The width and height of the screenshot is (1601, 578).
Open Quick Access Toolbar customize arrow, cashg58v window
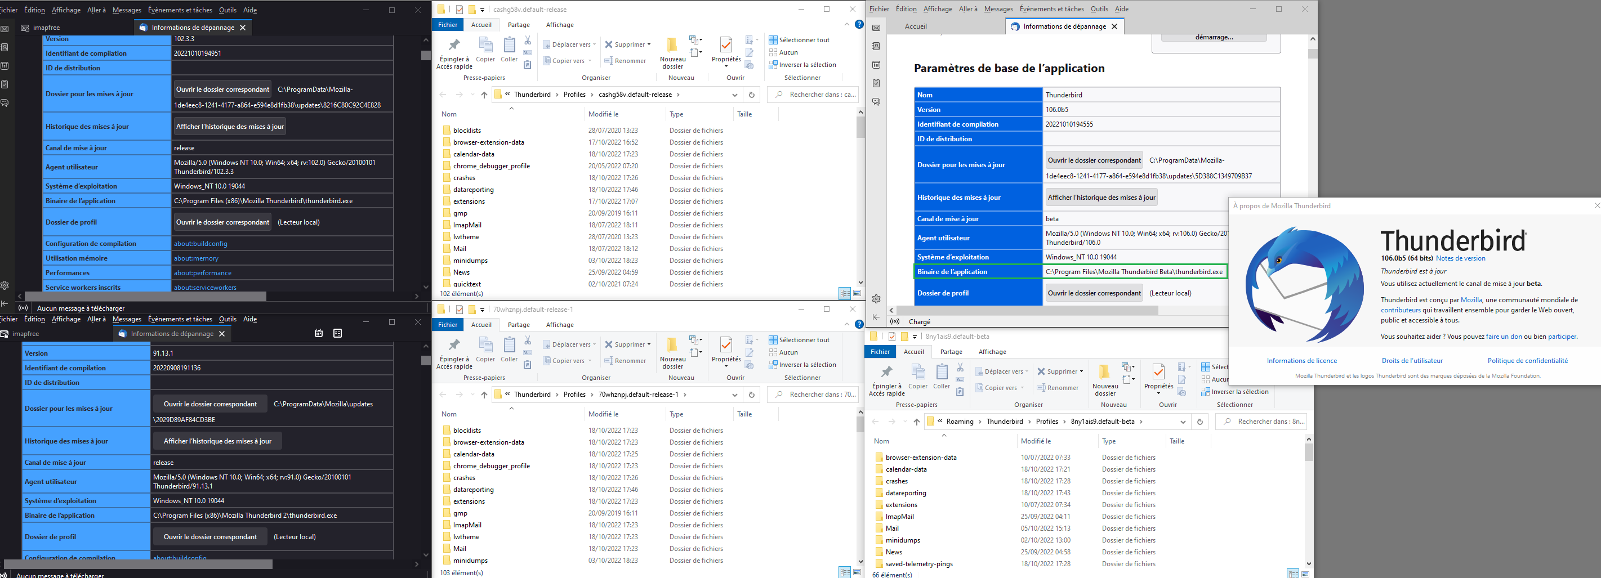[482, 10]
